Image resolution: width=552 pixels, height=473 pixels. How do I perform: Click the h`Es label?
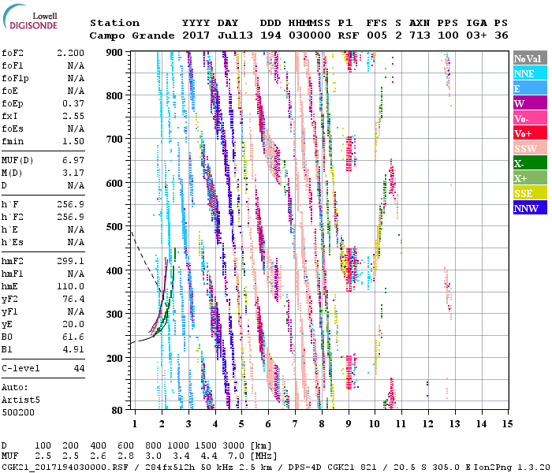point(13,243)
